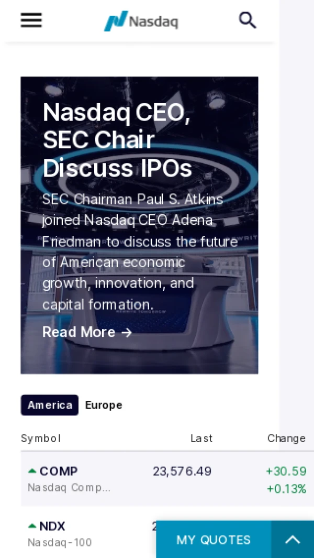314x558 pixels.
Task: Click the green up triangle beside NDX
Action: pyautogui.click(x=32, y=526)
